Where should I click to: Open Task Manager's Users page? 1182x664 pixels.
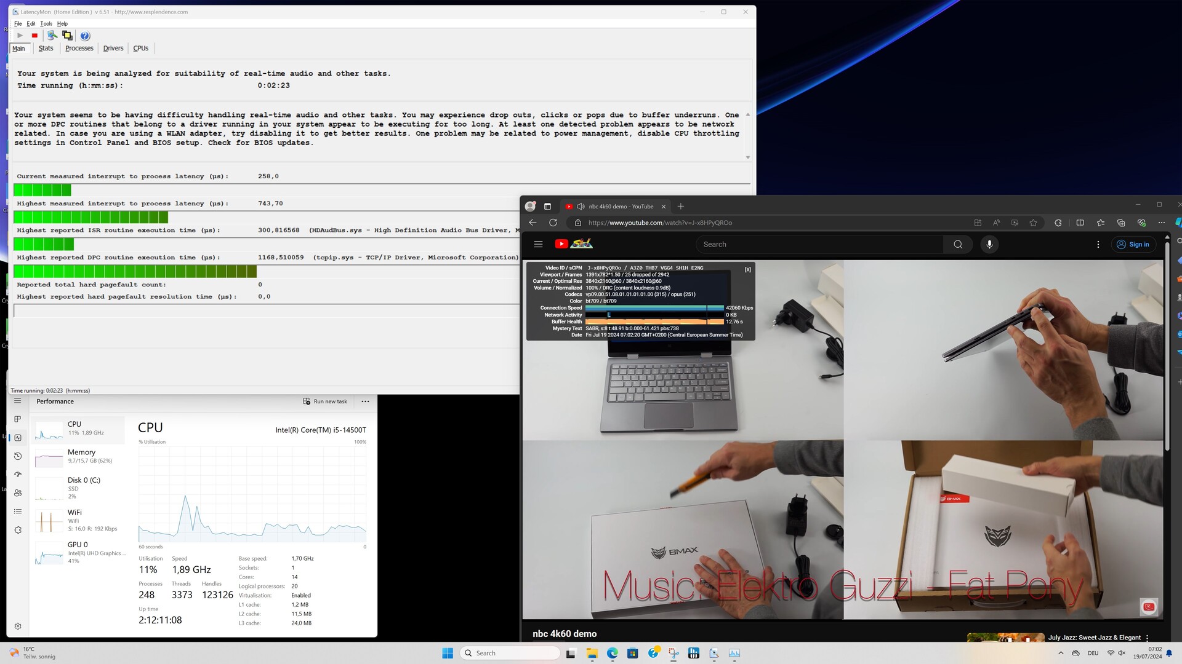click(x=18, y=493)
